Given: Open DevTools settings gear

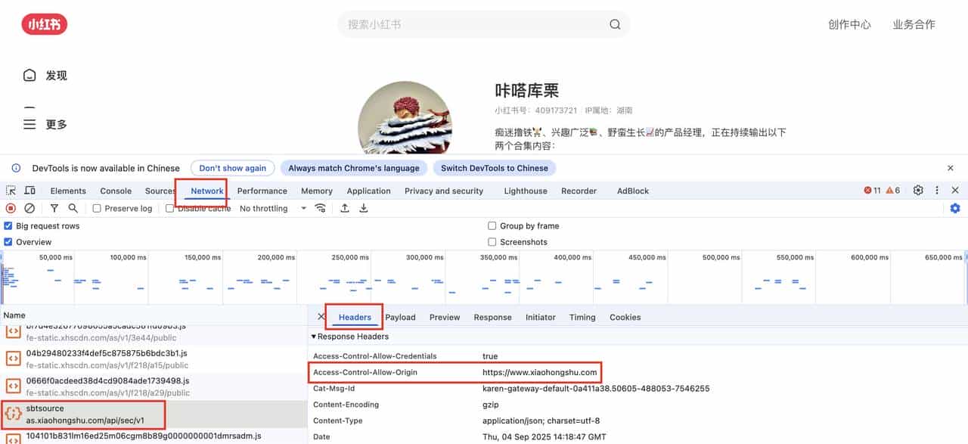Looking at the screenshot, I should (x=918, y=191).
